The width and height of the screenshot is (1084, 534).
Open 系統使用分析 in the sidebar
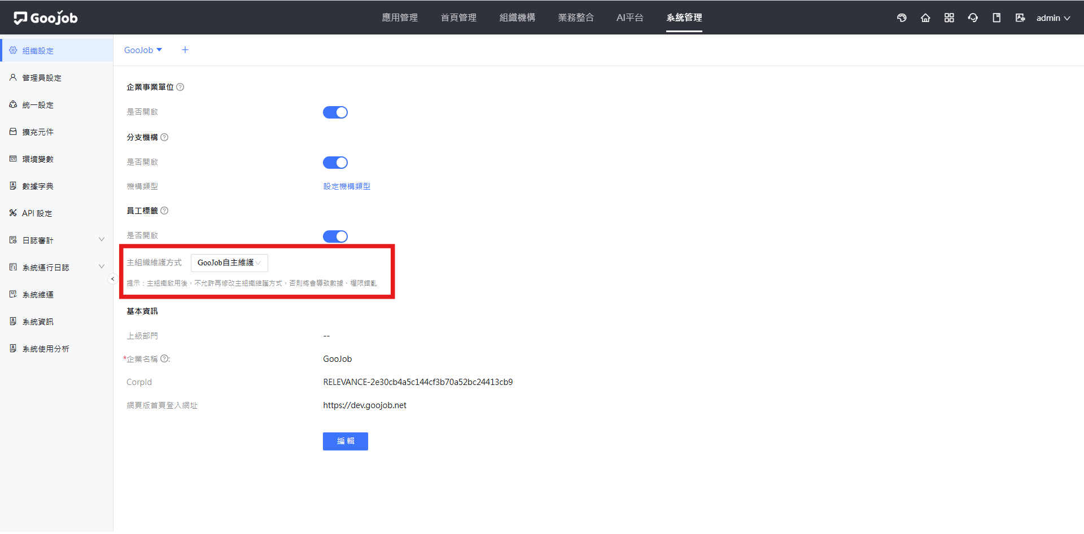click(x=56, y=348)
